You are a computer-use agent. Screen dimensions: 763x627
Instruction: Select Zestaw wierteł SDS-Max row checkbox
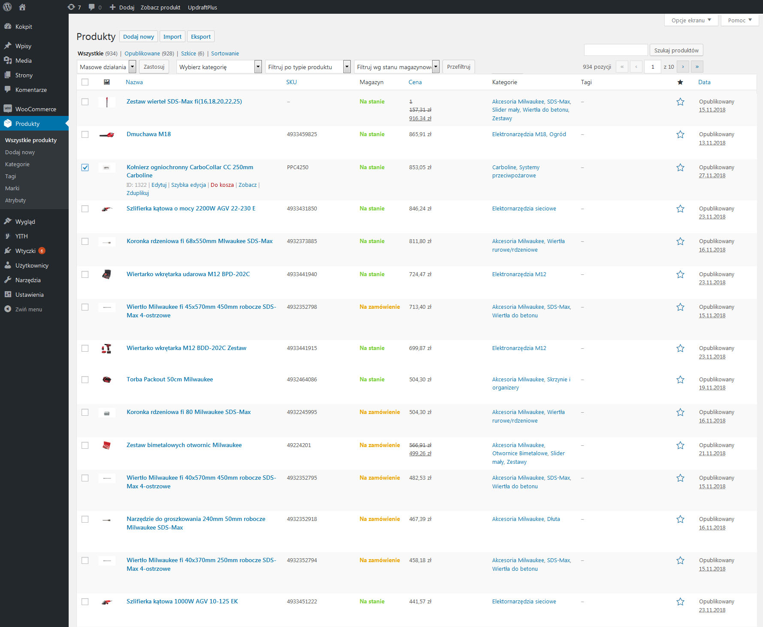point(85,102)
